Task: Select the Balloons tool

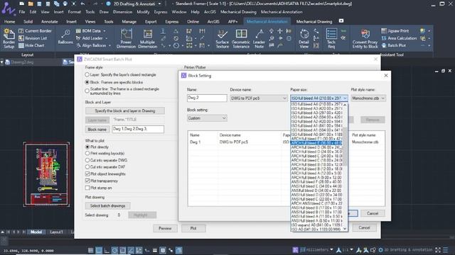Action: pyautogui.click(x=65, y=37)
